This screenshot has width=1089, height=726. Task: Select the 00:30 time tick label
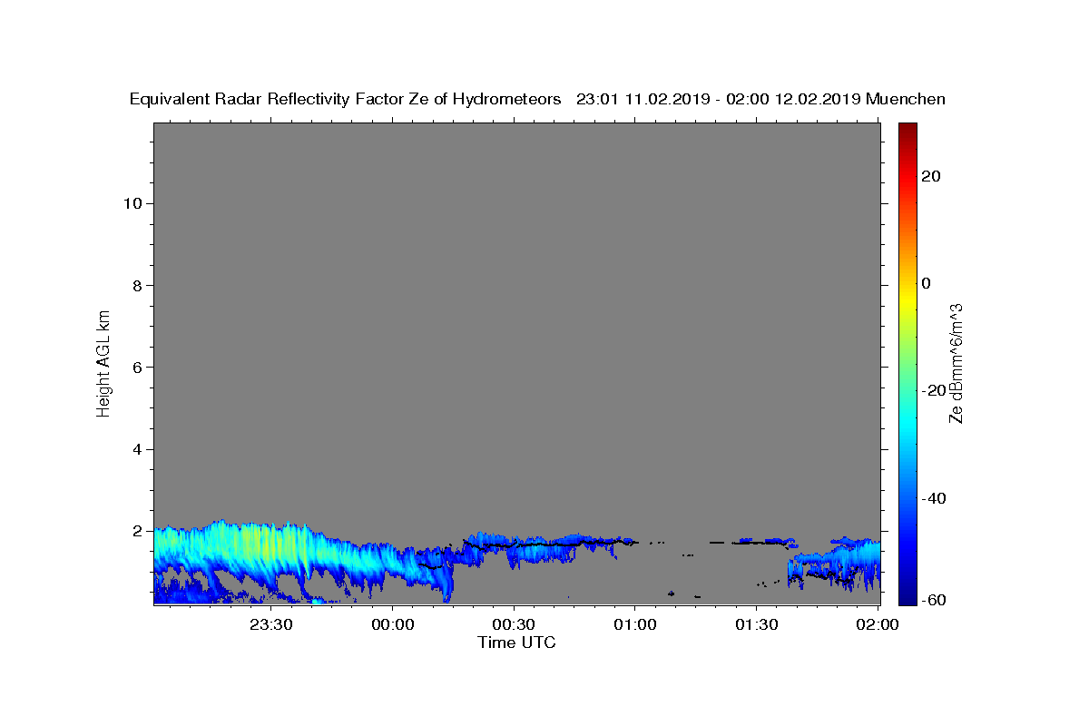tap(514, 624)
